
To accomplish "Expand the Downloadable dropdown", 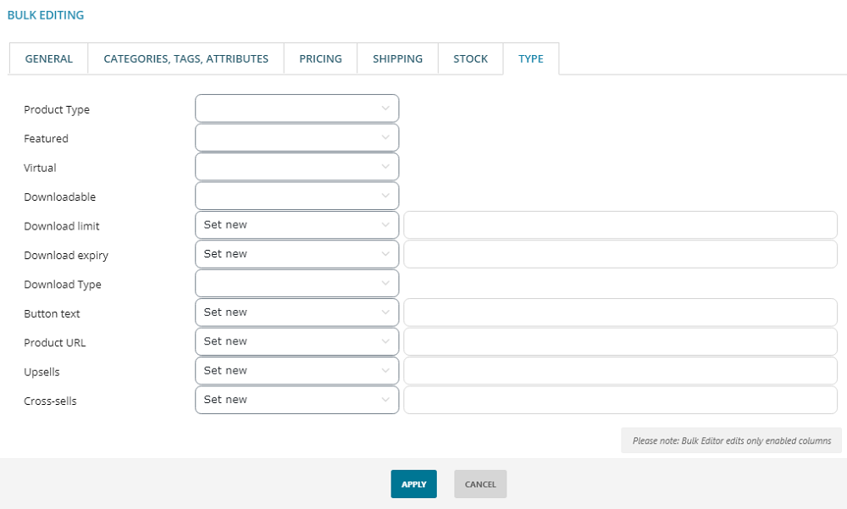I will [296, 196].
